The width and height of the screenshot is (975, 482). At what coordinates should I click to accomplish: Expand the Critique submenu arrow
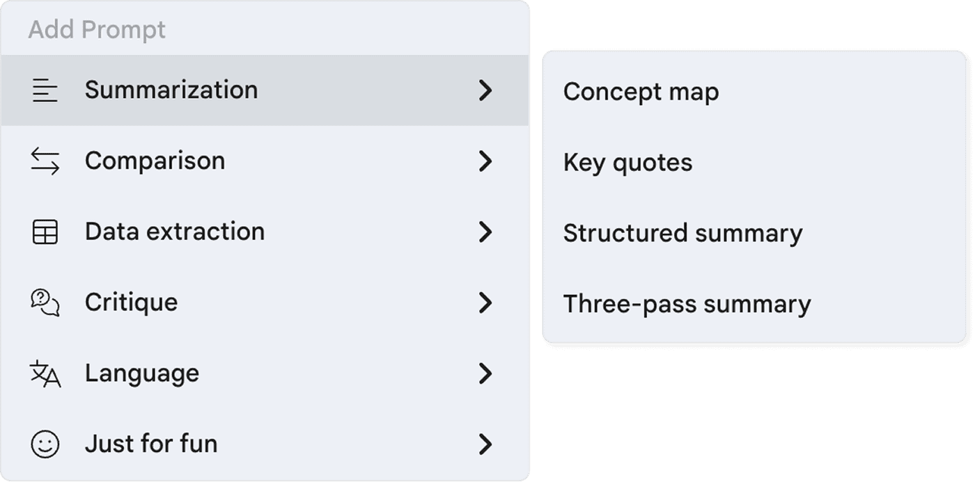[485, 303]
